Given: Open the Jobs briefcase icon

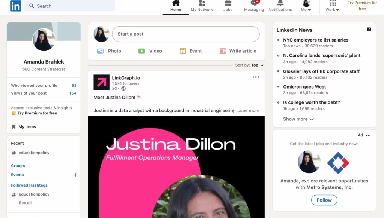Looking at the screenshot, I should pyautogui.click(x=228, y=4).
